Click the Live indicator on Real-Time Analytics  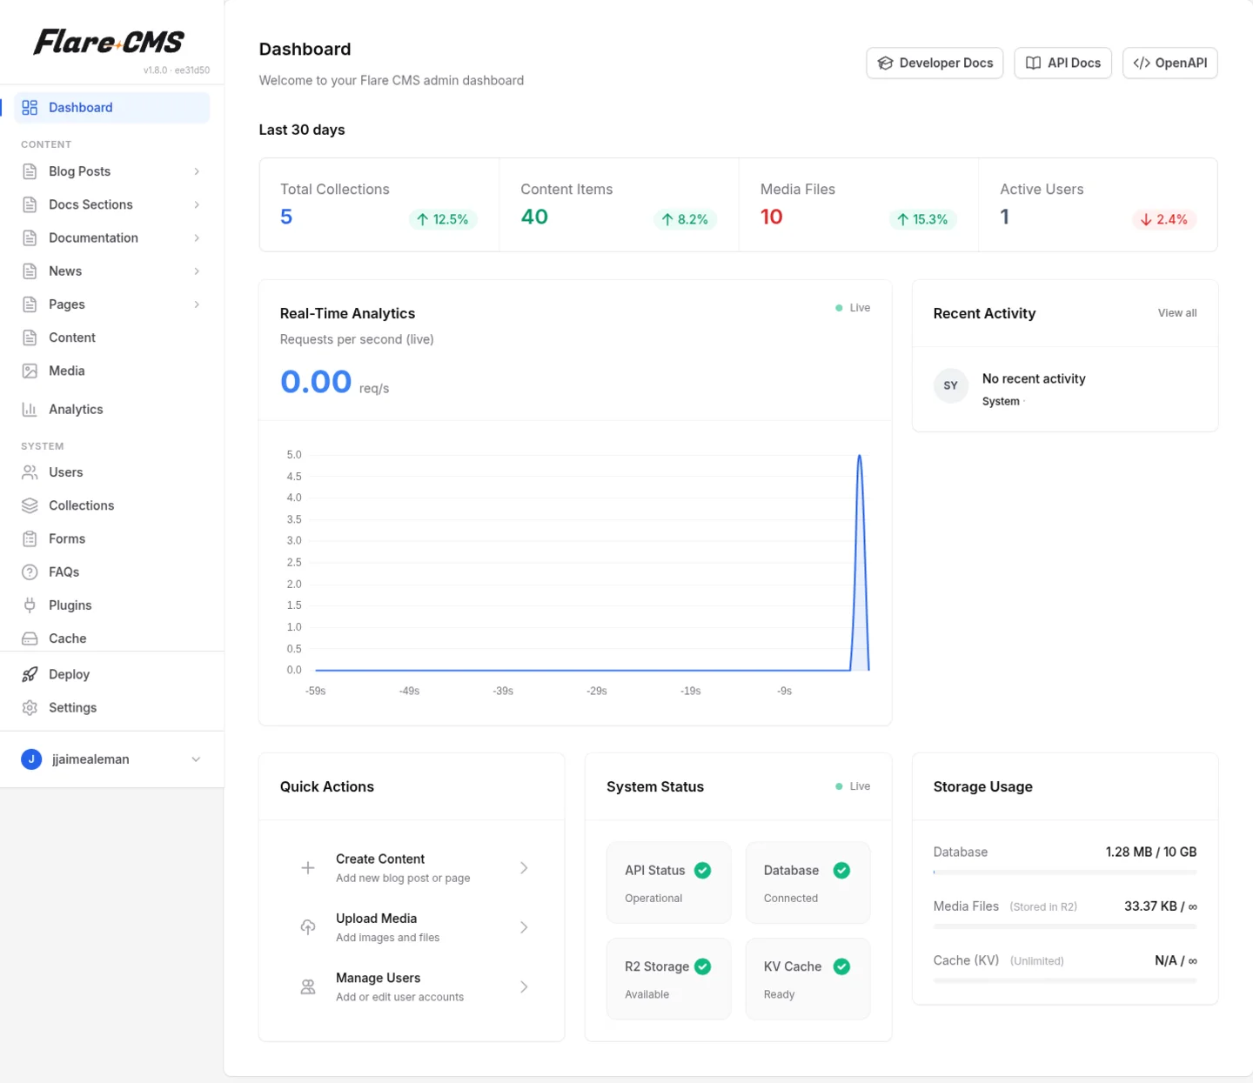[852, 307]
